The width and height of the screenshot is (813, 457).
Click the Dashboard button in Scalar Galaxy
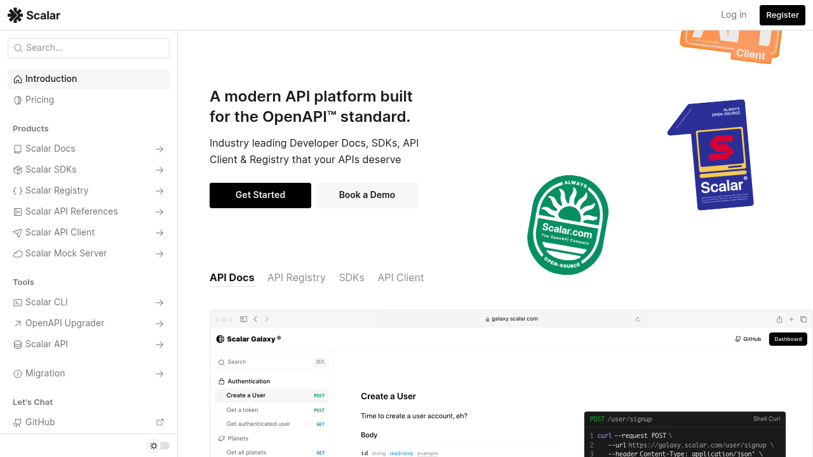pos(788,339)
